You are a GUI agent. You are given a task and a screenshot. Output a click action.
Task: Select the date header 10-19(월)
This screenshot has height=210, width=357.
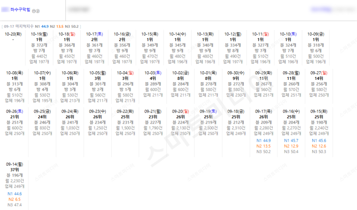tap(39, 34)
